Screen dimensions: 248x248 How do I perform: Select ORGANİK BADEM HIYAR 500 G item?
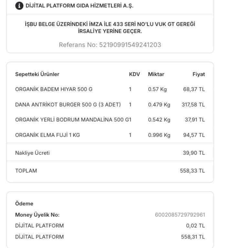(x=54, y=89)
